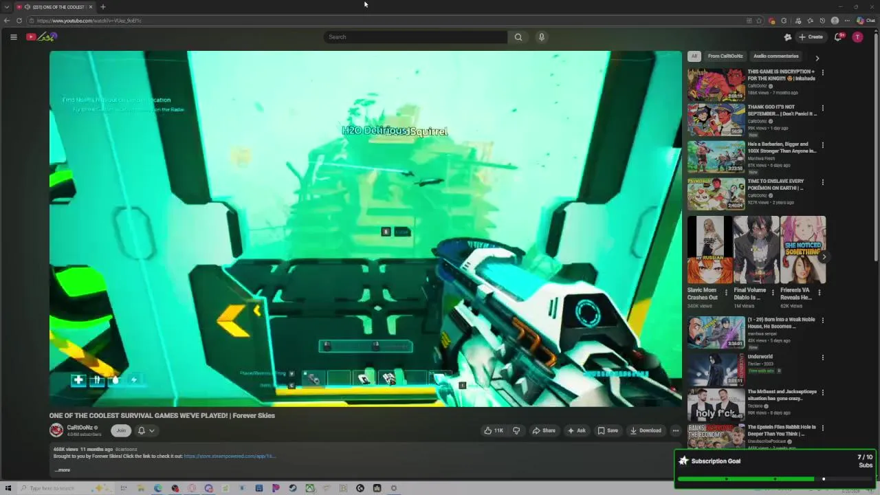880x495 pixels.
Task: Open options for Born into a Weak Noble video
Action: 822,320
